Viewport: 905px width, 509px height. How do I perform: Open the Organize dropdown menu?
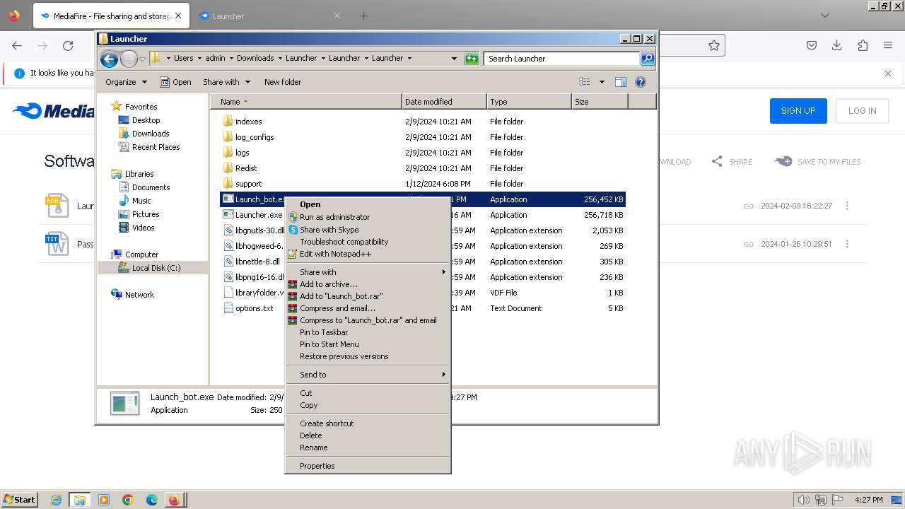click(x=126, y=82)
